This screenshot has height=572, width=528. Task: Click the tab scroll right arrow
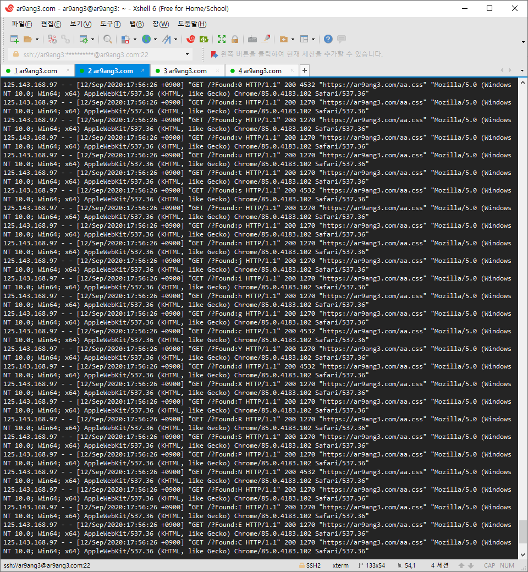coord(510,70)
